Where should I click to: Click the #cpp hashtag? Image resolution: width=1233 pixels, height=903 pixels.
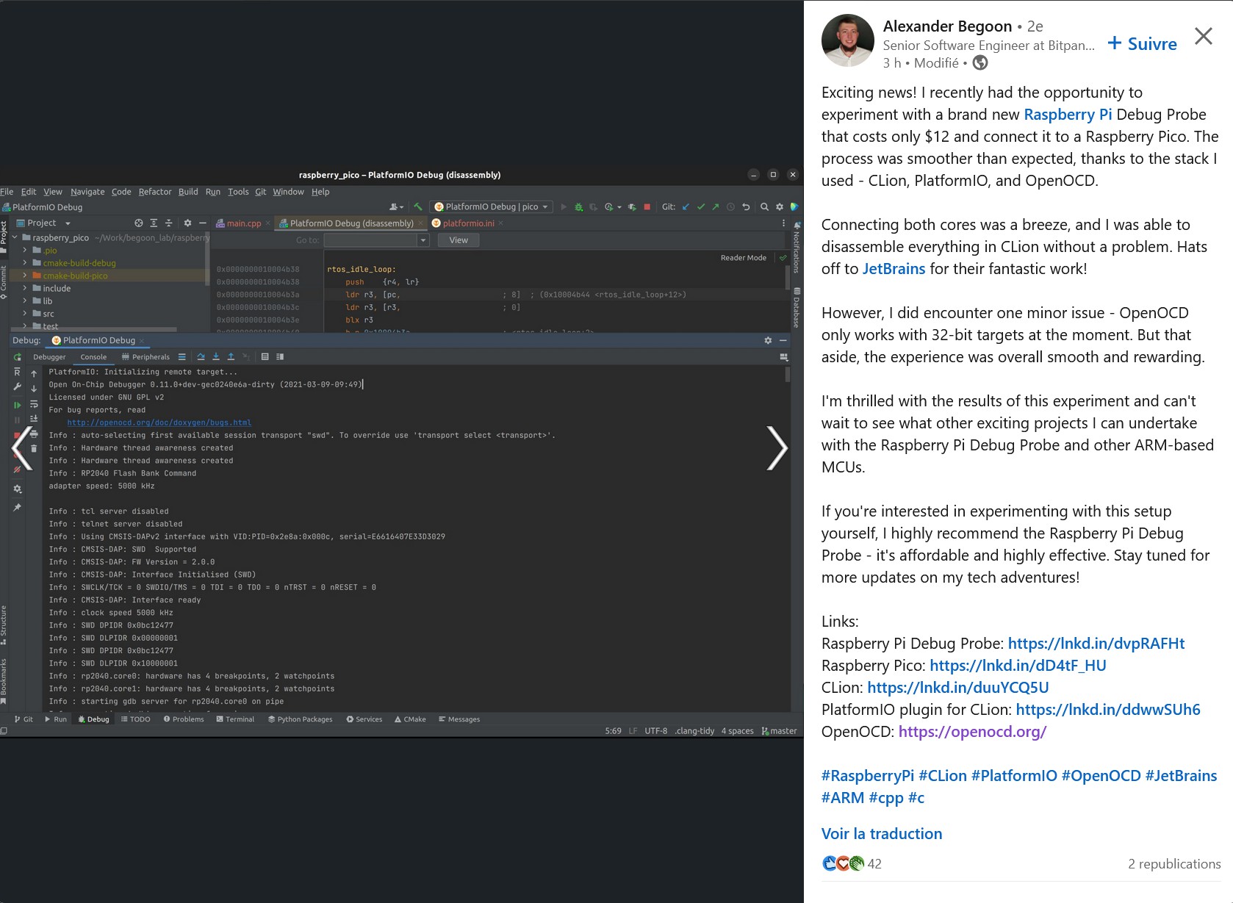coord(886,798)
